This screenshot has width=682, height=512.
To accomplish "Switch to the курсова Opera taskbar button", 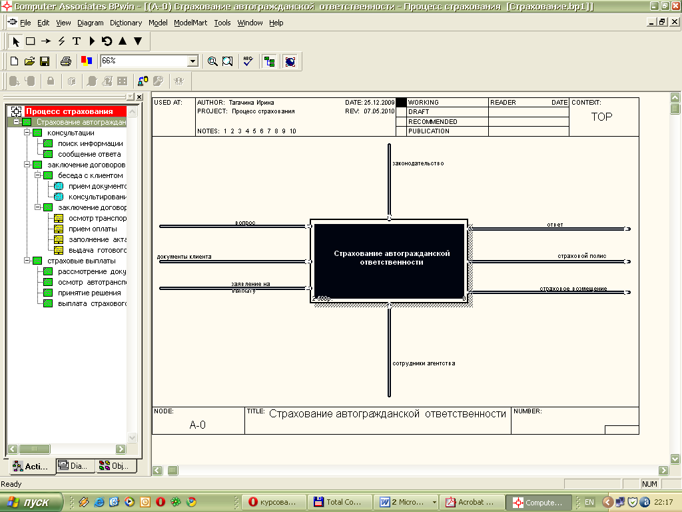I will pos(274,503).
